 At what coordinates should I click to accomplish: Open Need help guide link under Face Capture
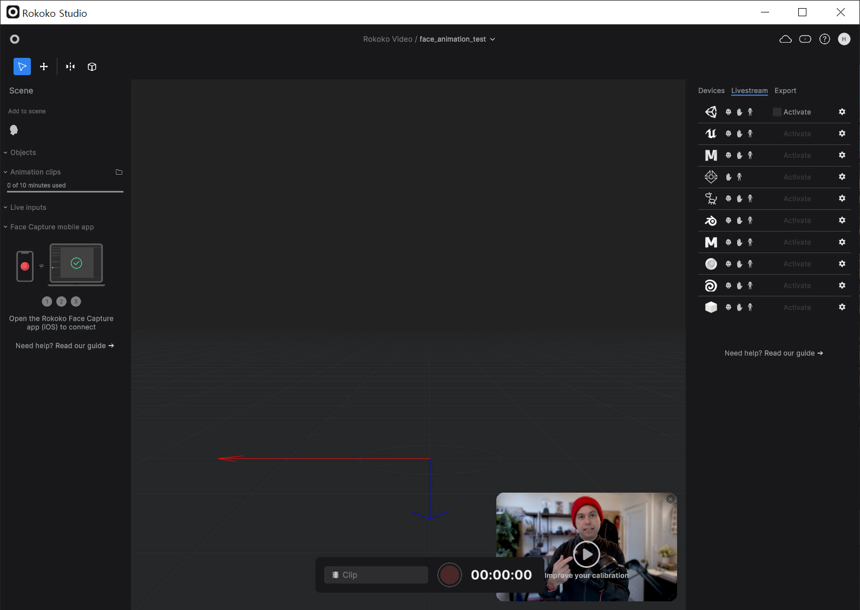(65, 346)
